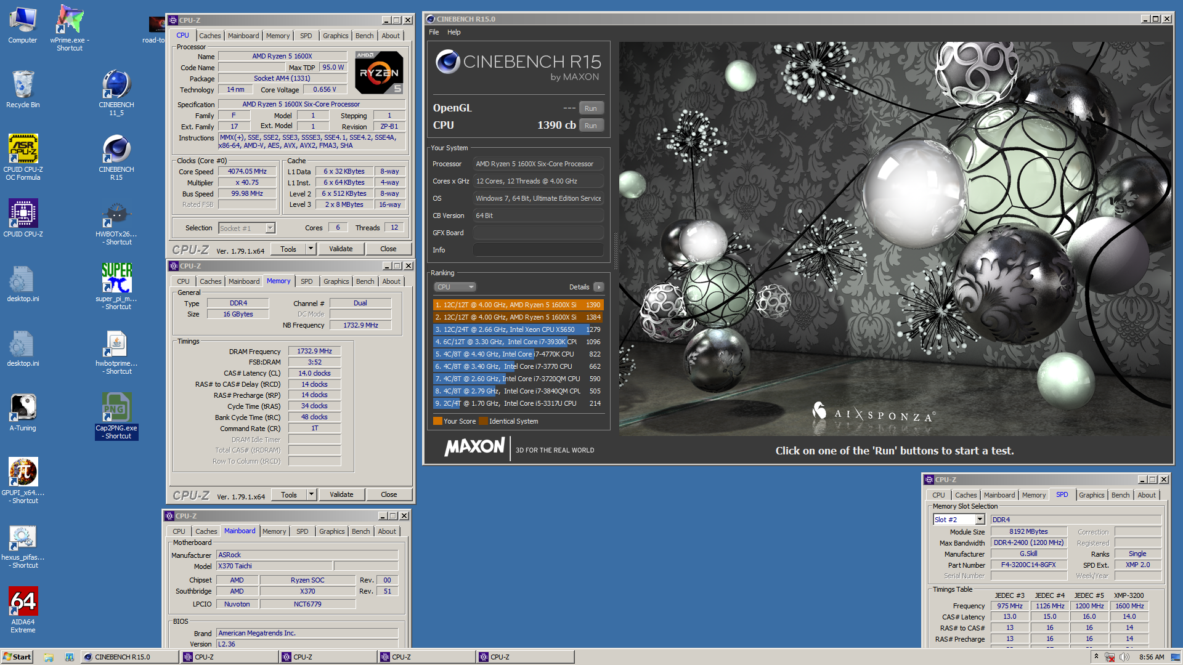Open the GPUPI_x64 shortcut icon

(23, 481)
